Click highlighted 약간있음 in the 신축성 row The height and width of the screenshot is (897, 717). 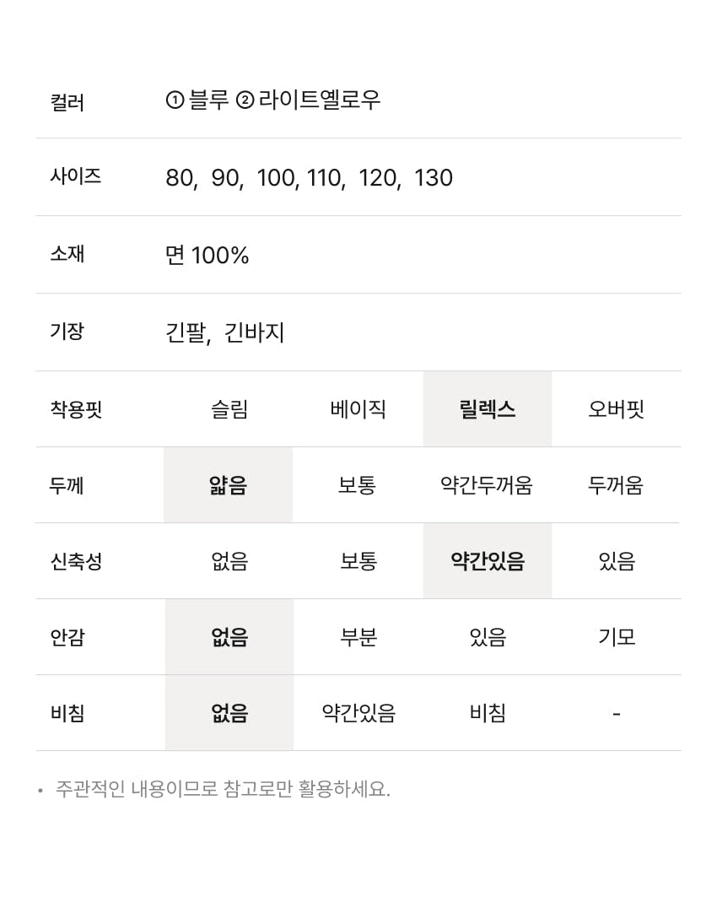click(x=488, y=562)
